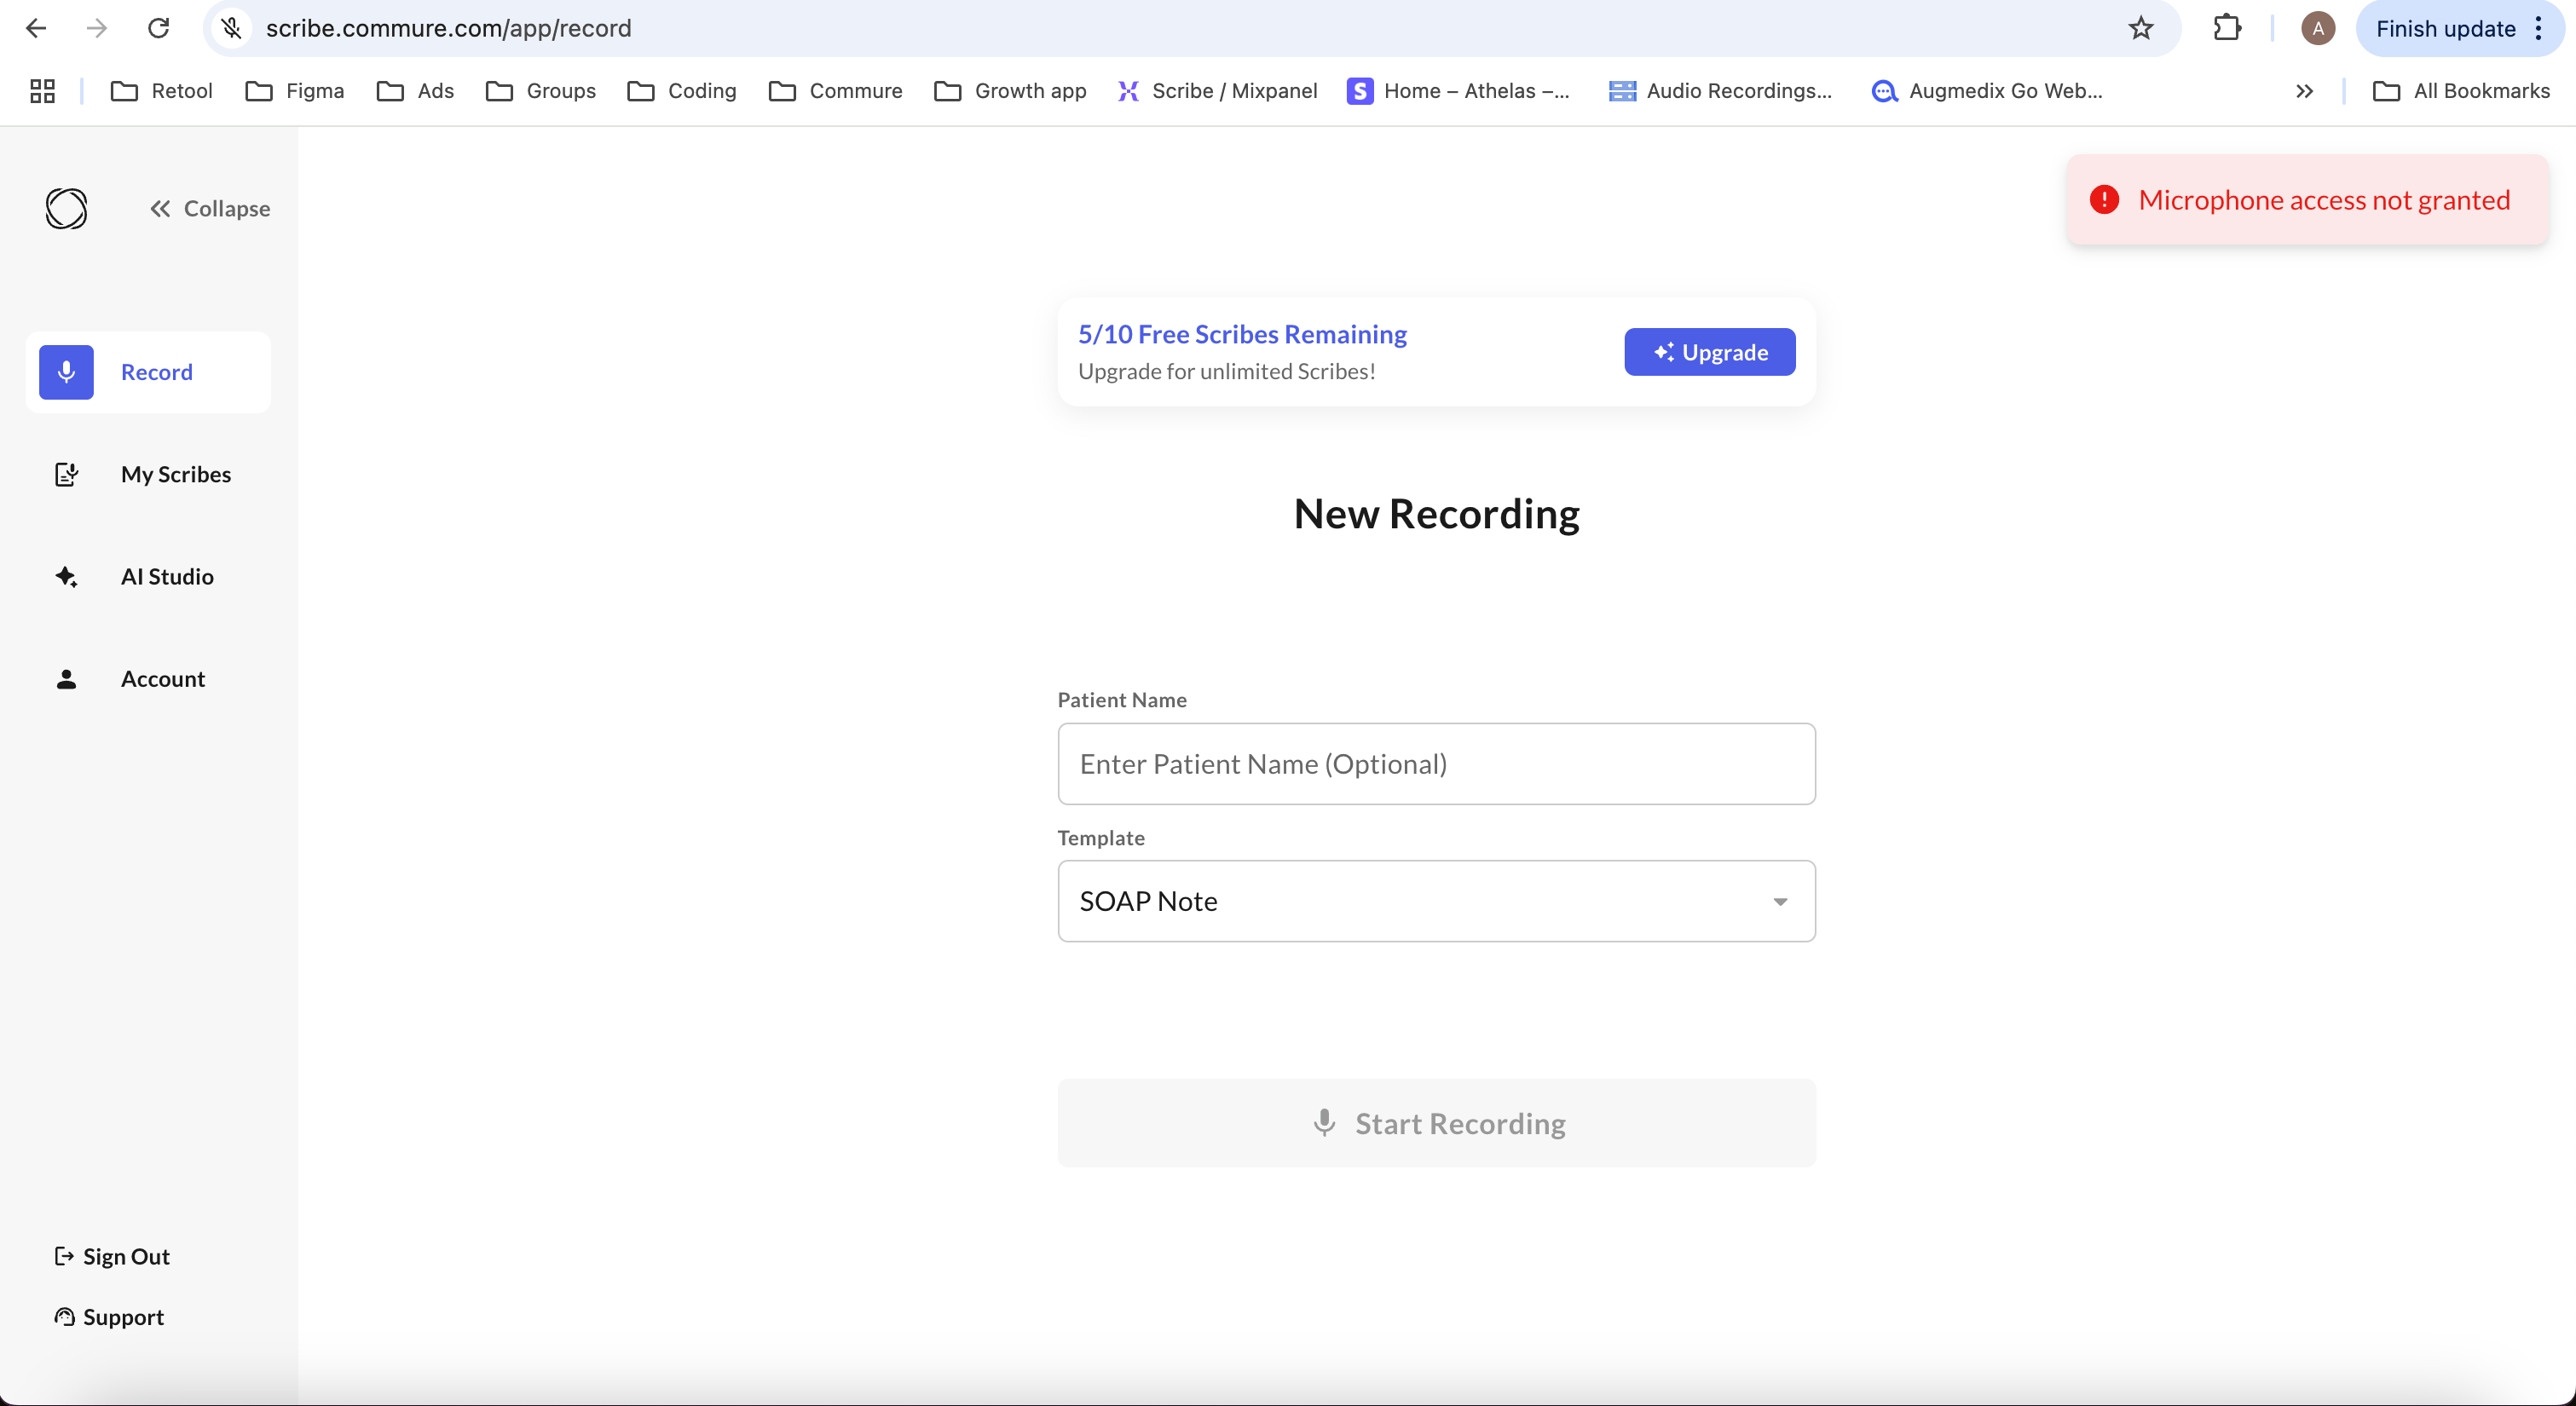Bookmark this page with the star icon

(2140, 28)
